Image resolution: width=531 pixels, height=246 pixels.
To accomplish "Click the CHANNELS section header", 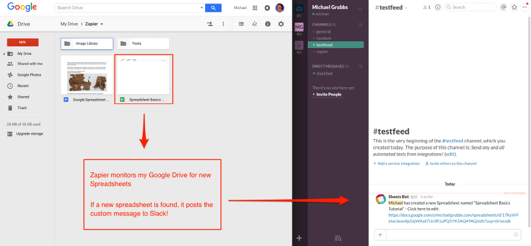I will coord(324,25).
